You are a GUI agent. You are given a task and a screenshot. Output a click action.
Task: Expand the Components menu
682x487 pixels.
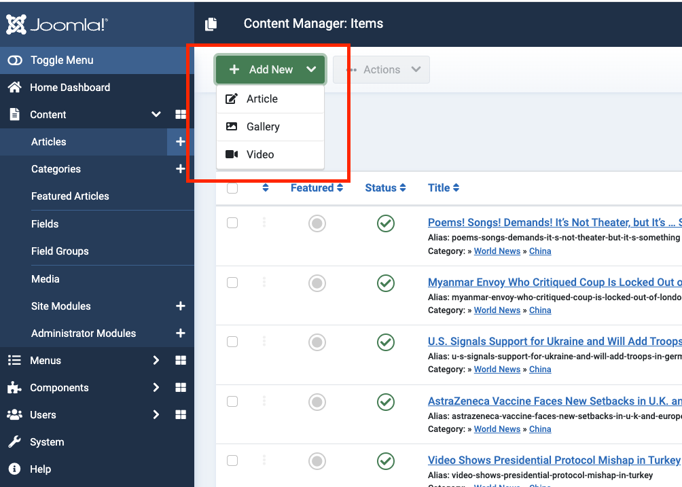coord(156,388)
